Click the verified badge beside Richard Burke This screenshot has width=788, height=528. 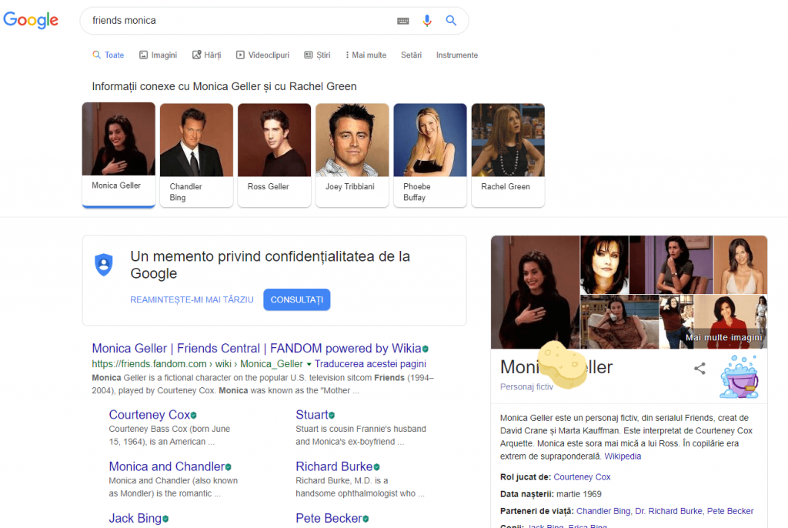(376, 467)
